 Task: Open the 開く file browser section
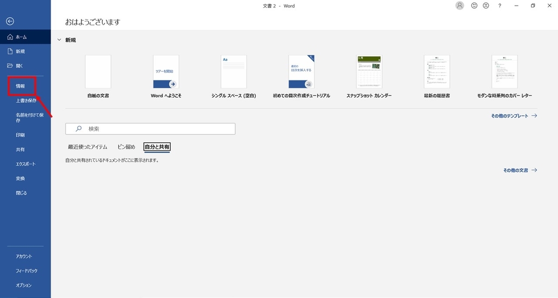[x=20, y=66]
